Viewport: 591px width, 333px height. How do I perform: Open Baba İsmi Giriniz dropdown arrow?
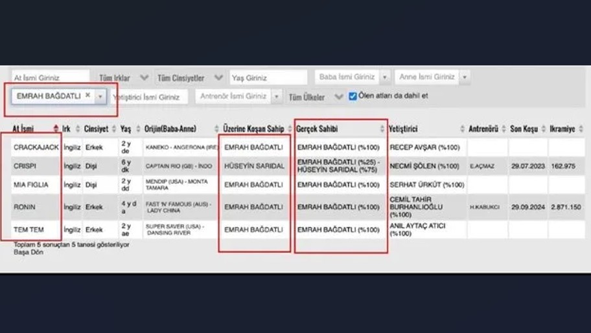click(x=385, y=78)
